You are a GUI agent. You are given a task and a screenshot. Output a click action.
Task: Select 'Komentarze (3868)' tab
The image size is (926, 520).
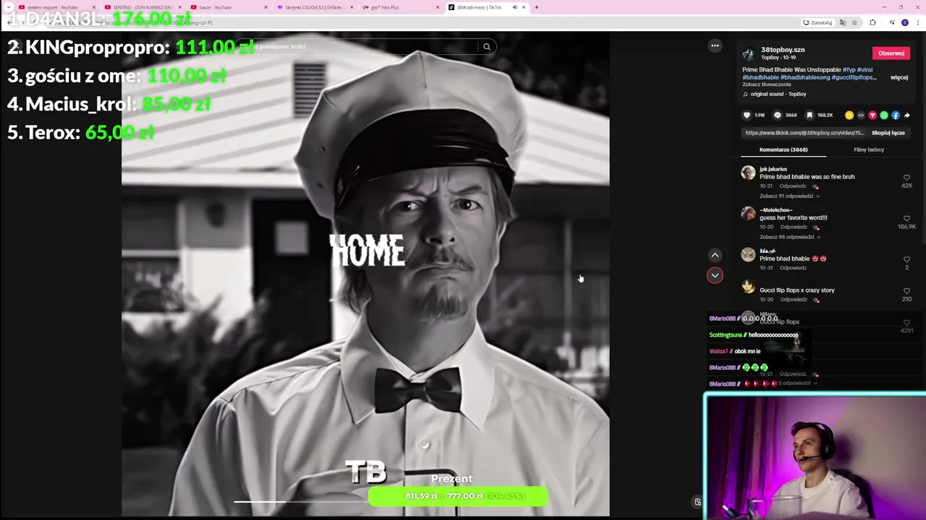tap(783, 149)
